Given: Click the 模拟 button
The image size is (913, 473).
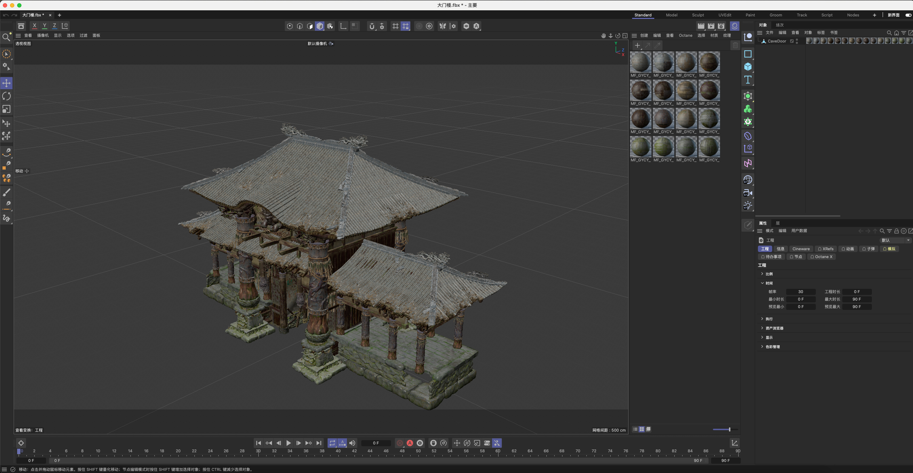Looking at the screenshot, I should click(889, 249).
